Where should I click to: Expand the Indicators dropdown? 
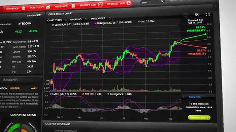(101, 18)
